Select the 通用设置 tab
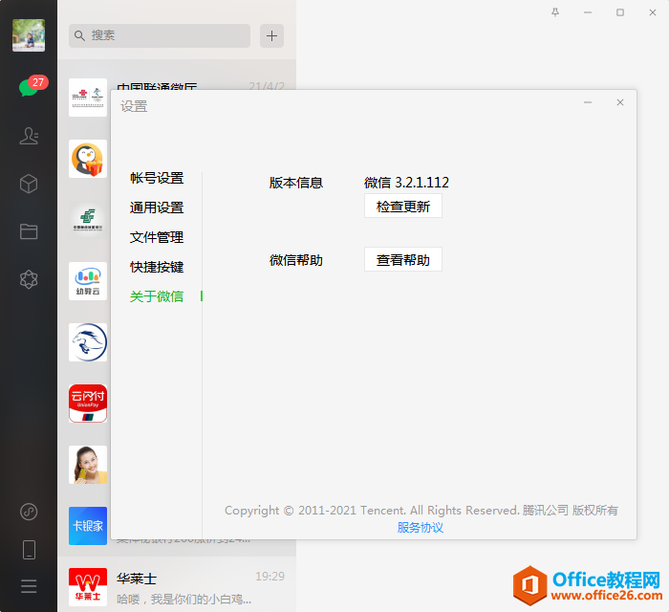Viewport: 669px width, 612px height. point(157,208)
